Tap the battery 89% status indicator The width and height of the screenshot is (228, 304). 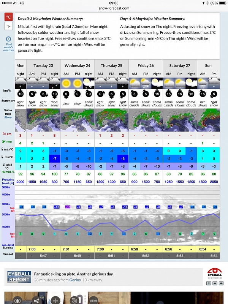(218, 3)
